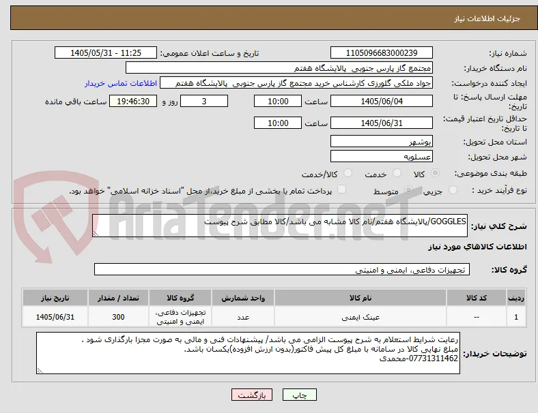
Task: Click the گروه کالا column header
Action: pyautogui.click(x=180, y=298)
